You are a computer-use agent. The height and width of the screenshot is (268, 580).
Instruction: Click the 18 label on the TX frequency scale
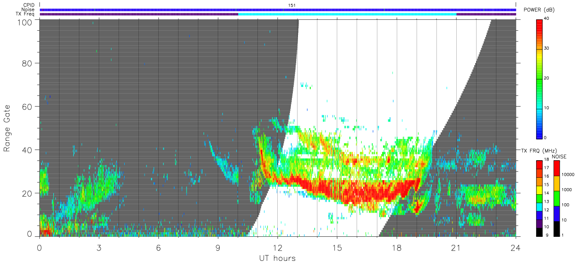click(x=547, y=160)
